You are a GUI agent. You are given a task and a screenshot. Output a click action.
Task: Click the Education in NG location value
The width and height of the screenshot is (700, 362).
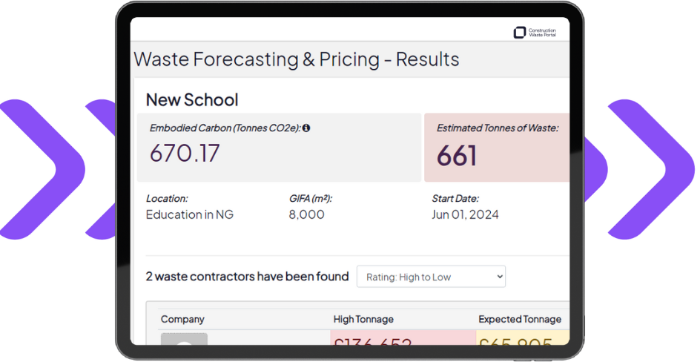coord(190,214)
